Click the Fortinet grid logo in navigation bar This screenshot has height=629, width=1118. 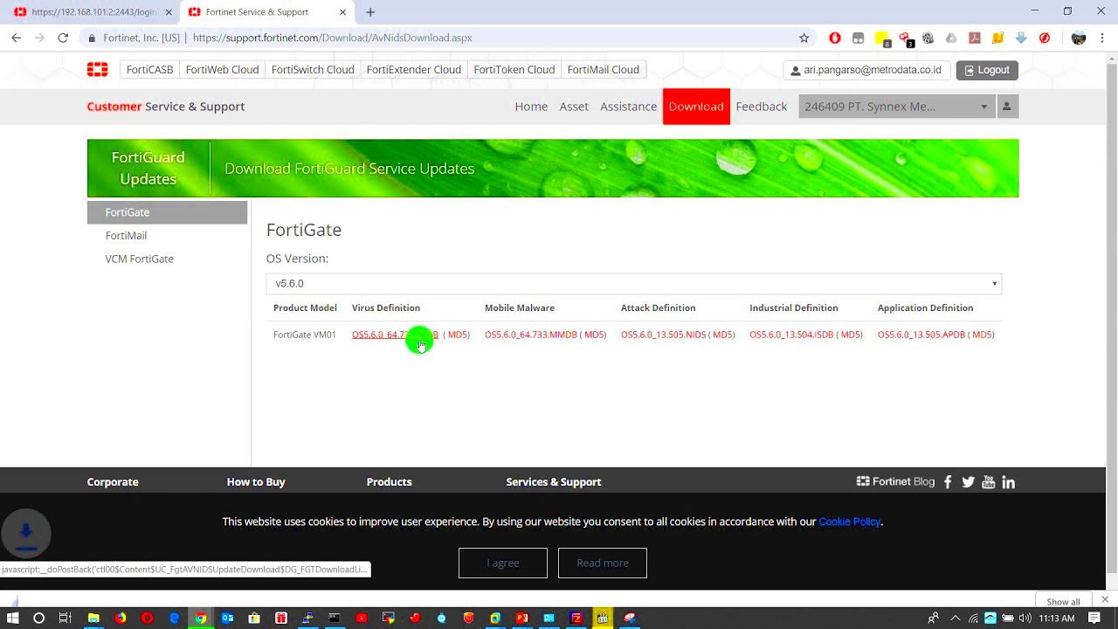tap(97, 69)
